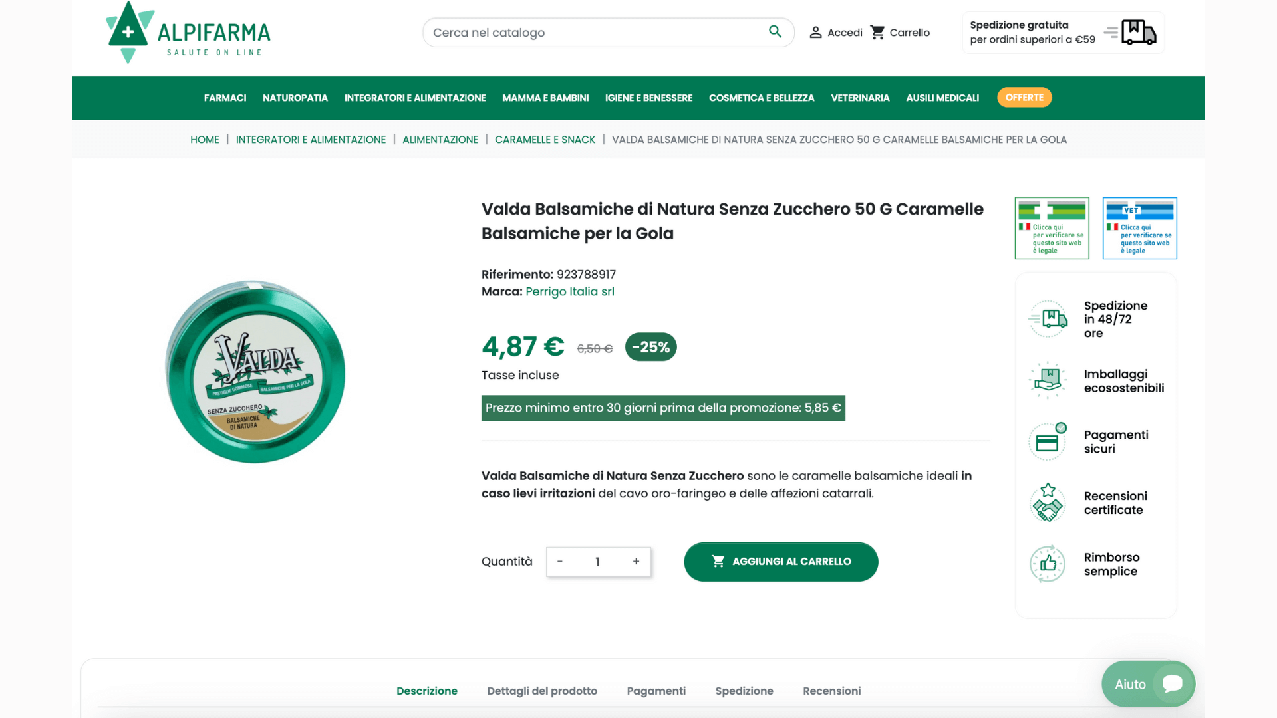Click the product title heading
The height and width of the screenshot is (718, 1277).
click(732, 221)
